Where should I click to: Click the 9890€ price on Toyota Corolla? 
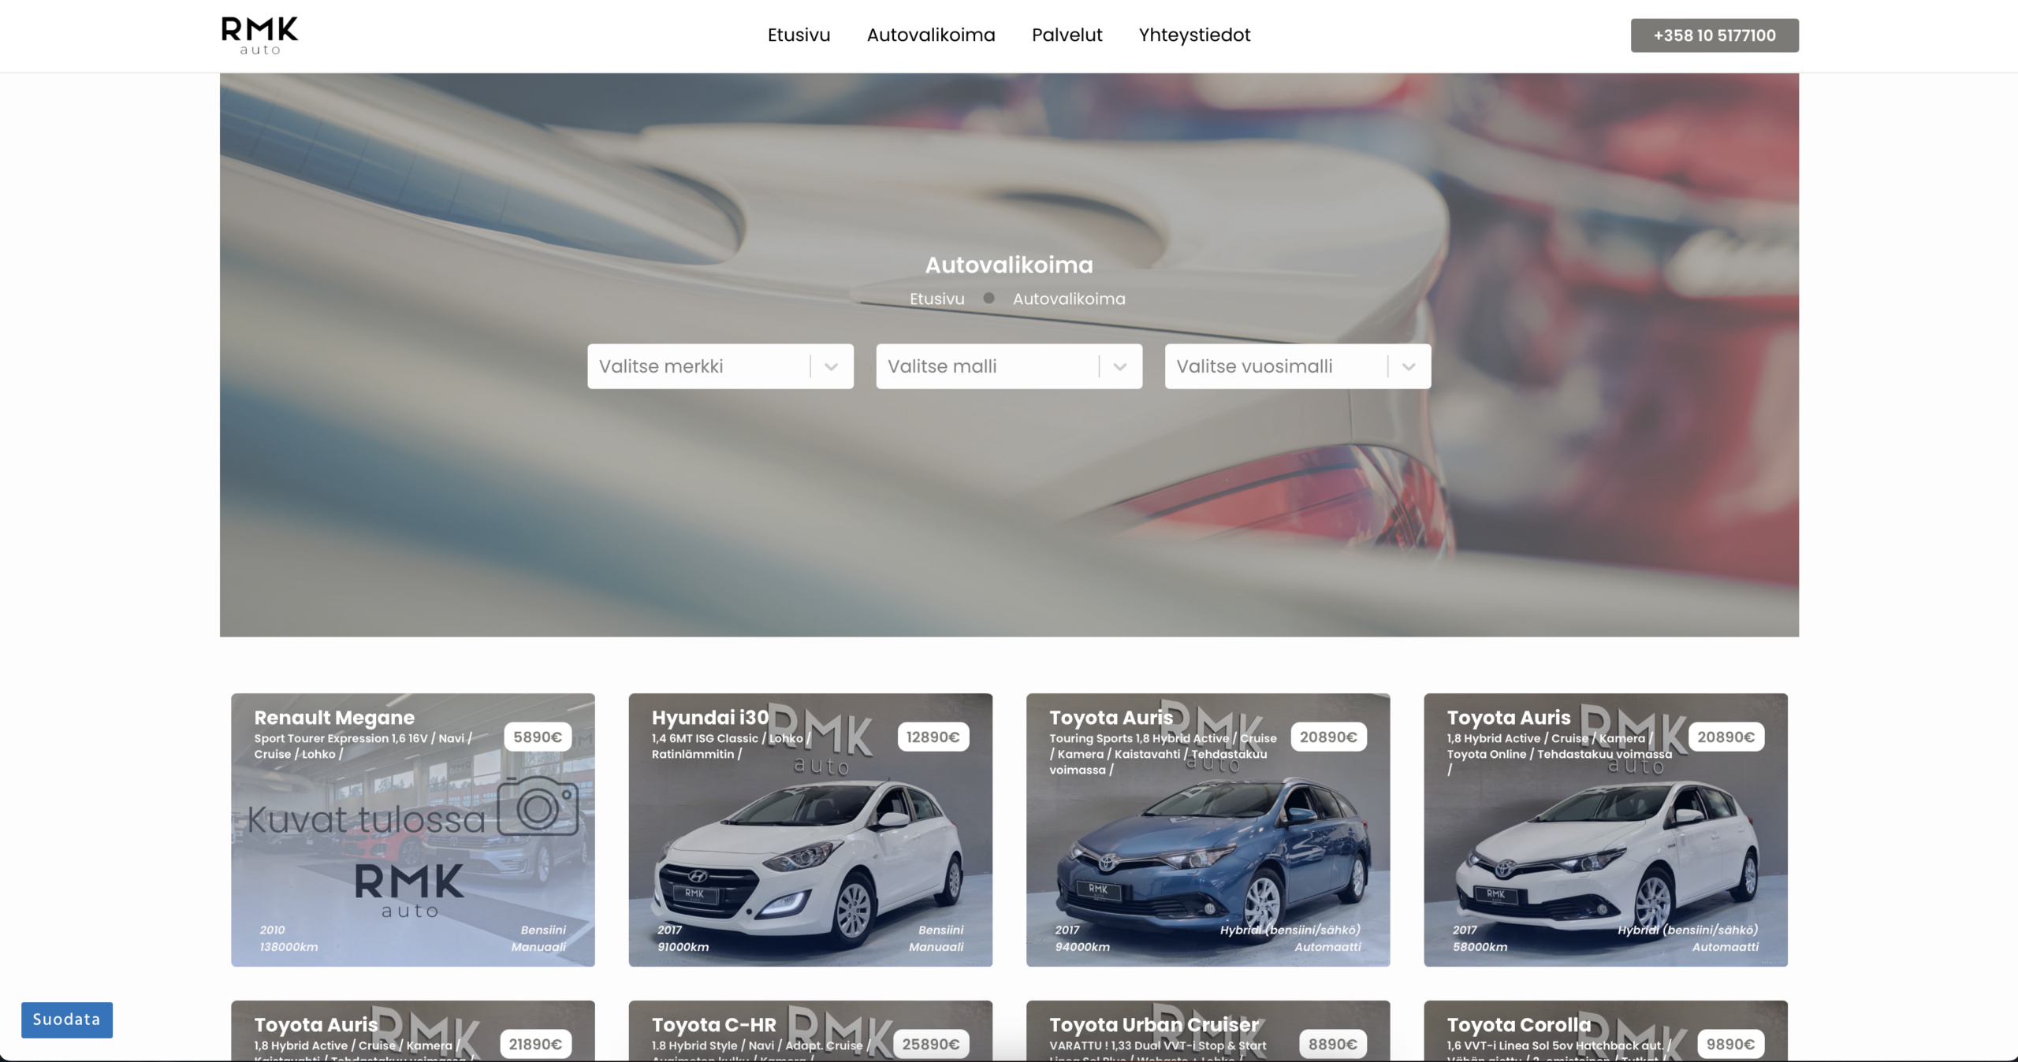click(x=1730, y=1045)
